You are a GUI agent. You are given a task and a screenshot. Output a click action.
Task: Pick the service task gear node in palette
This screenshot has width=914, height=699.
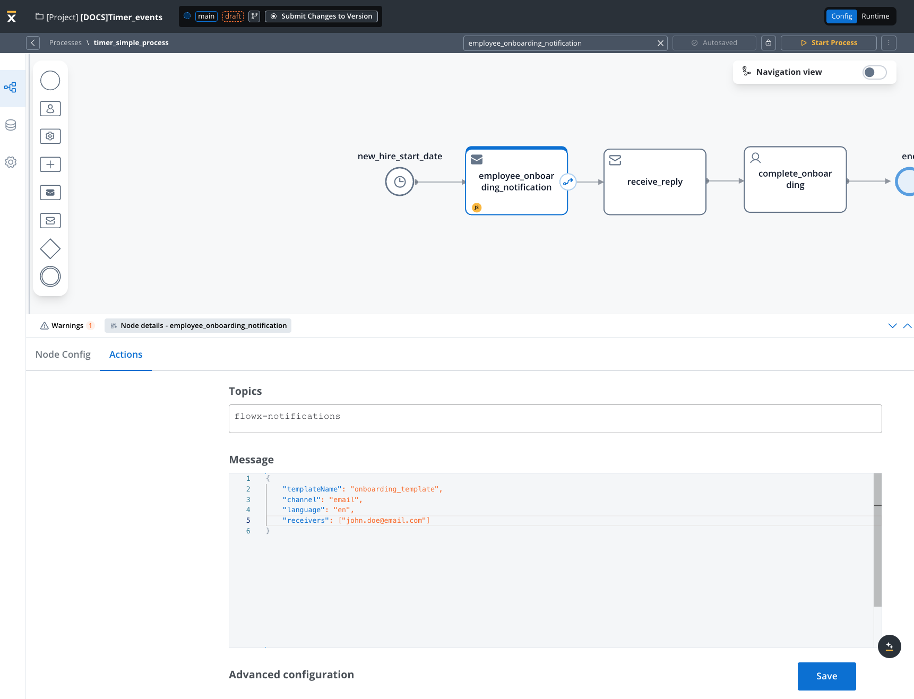50,136
